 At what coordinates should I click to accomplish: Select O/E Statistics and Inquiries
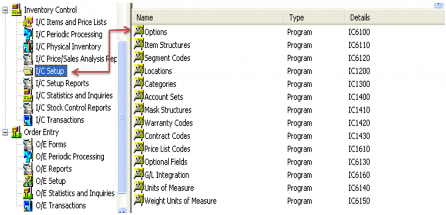pos(75,193)
